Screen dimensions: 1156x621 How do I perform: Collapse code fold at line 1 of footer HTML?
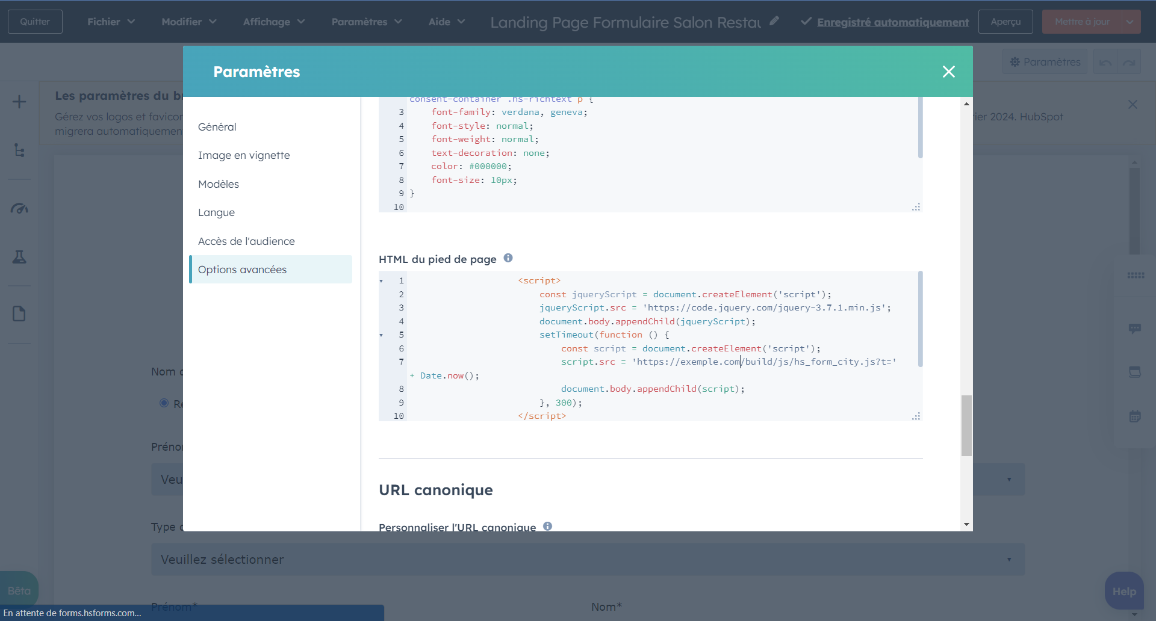(x=381, y=281)
